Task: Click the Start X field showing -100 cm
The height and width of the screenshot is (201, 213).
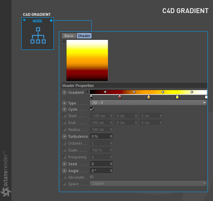Action: 101,116
